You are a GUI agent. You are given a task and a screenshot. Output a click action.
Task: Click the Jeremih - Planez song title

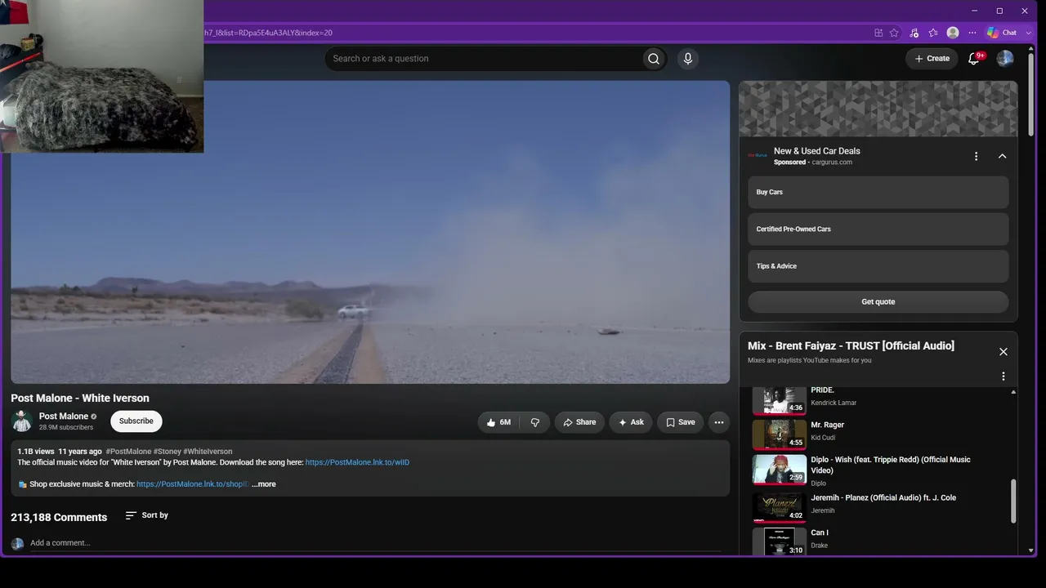point(883,498)
